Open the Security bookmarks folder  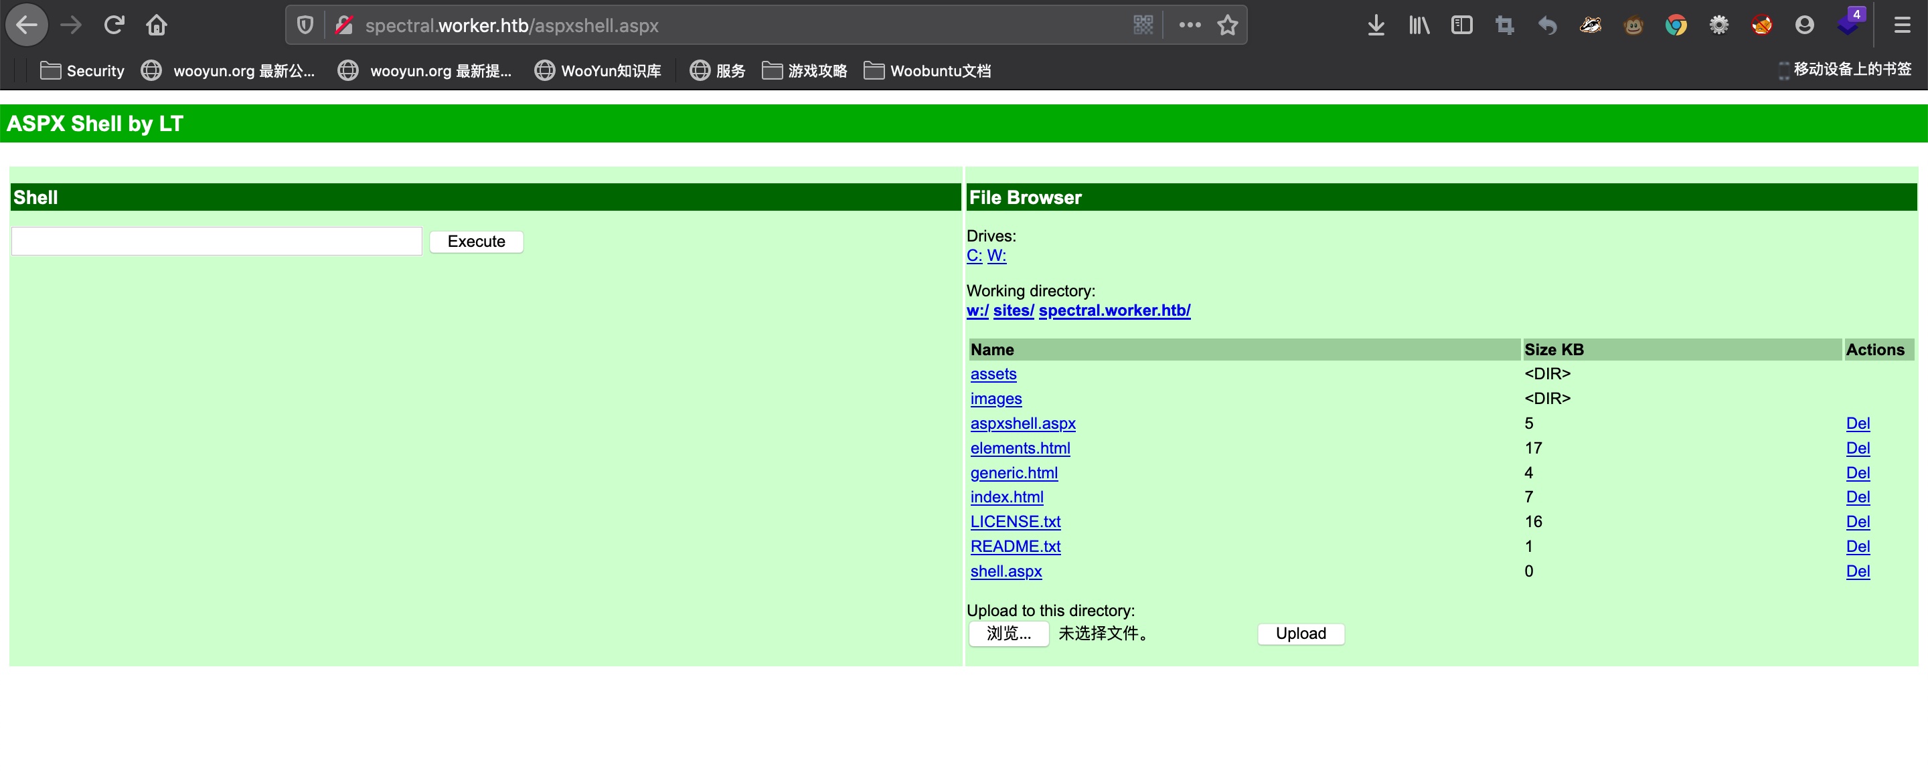[x=82, y=71]
